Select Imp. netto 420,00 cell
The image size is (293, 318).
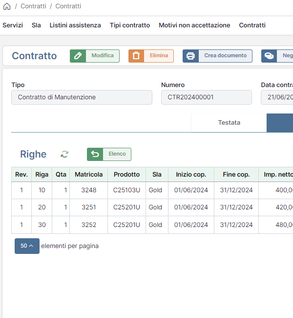276,207
